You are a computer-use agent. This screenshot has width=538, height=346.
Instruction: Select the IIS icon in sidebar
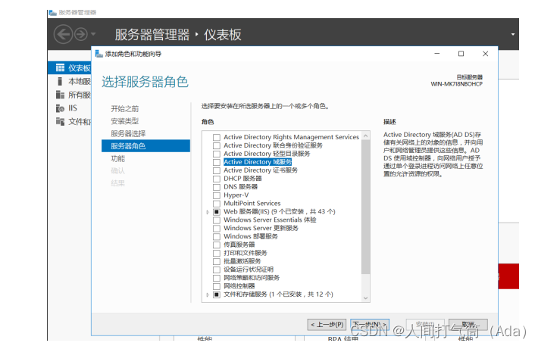[61, 108]
